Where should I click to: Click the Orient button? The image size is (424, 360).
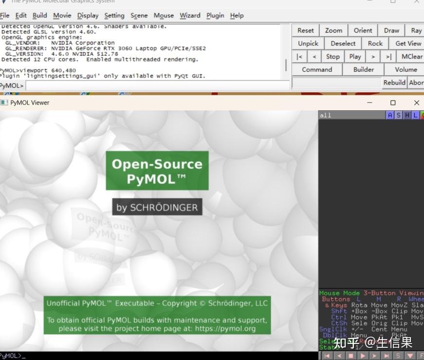(x=363, y=31)
